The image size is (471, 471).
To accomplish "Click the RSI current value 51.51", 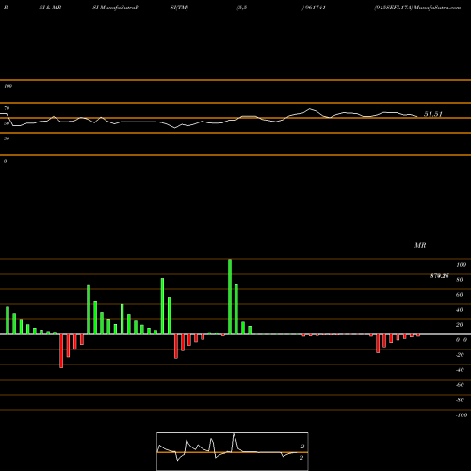I will (x=433, y=114).
